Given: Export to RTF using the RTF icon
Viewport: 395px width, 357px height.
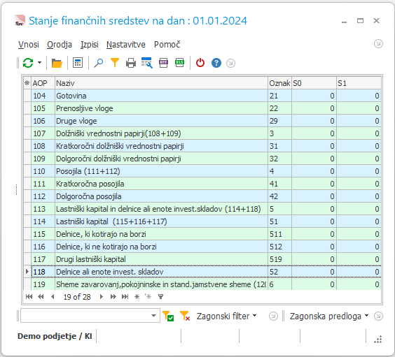Looking at the screenshot, I should click(163, 63).
